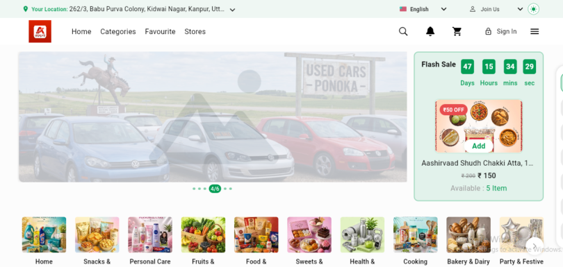Image resolution: width=563 pixels, height=267 pixels.
Task: Click the Available : 5 Item text
Action: tap(479, 188)
